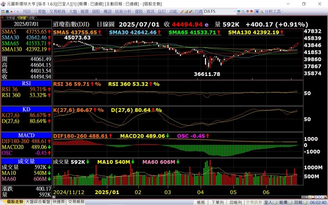Toggle the 登入 status checkbox
328x205 pixels.
click(275, 202)
